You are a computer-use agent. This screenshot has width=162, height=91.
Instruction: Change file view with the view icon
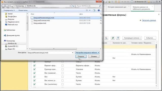(87, 10)
